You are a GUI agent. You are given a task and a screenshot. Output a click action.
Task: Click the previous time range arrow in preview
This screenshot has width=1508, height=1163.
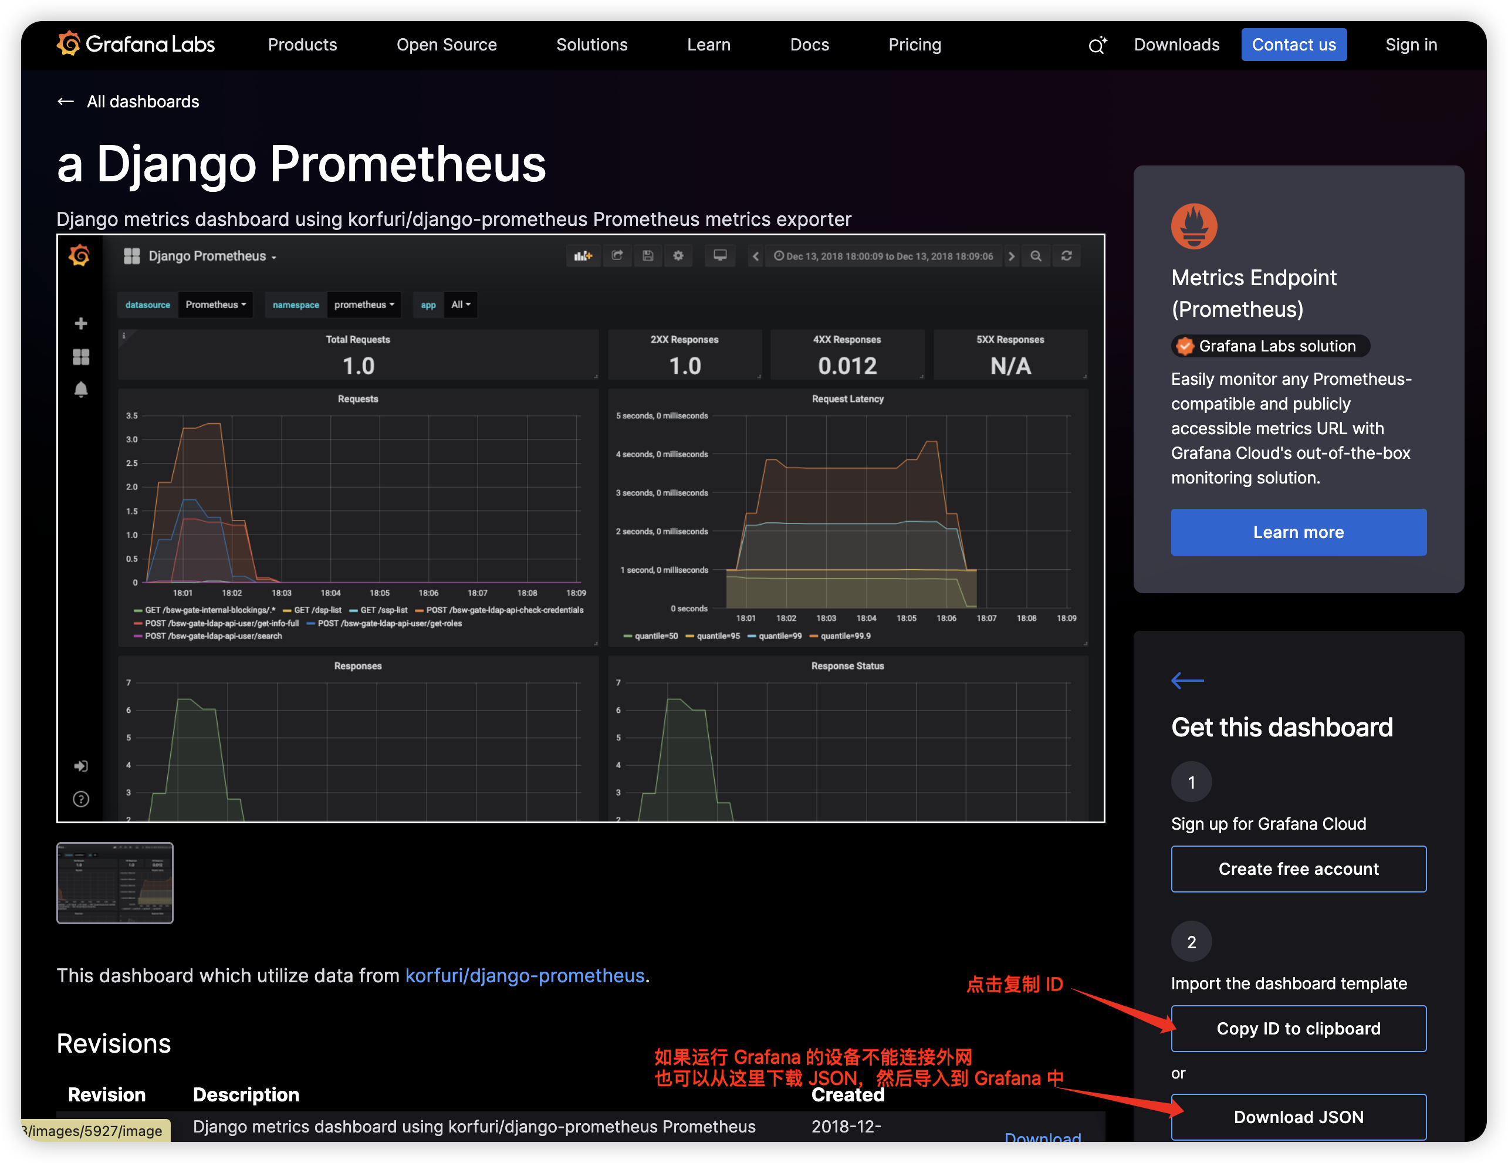[755, 256]
